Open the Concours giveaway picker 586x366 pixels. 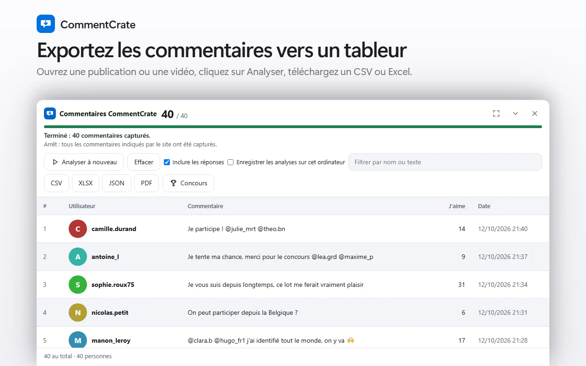pyautogui.click(x=188, y=183)
